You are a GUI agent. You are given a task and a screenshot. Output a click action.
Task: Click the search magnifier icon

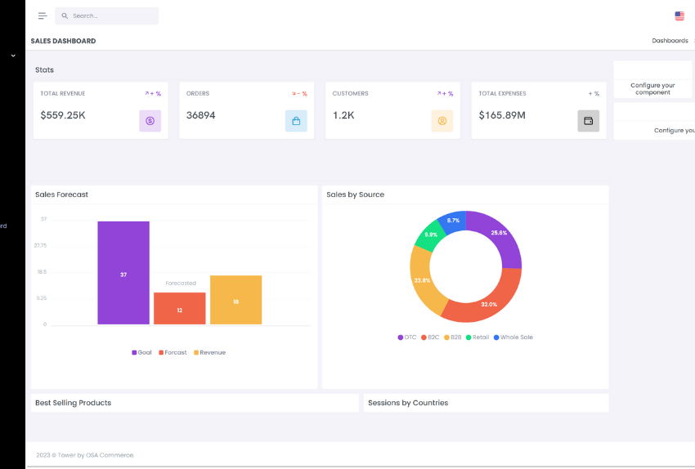click(x=65, y=16)
